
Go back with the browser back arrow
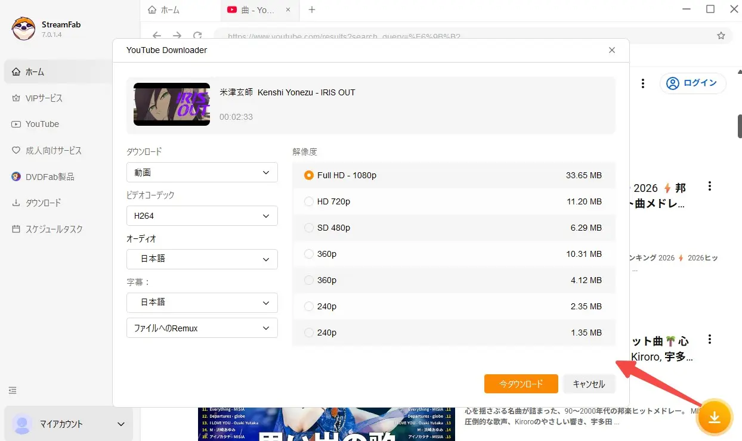point(157,36)
